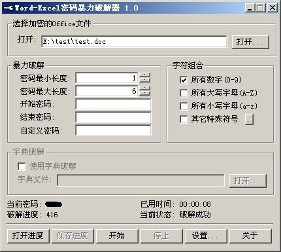Viewport: 281px width, 252px height.
Task: Start cracking with 开始 button
Action: point(117,236)
